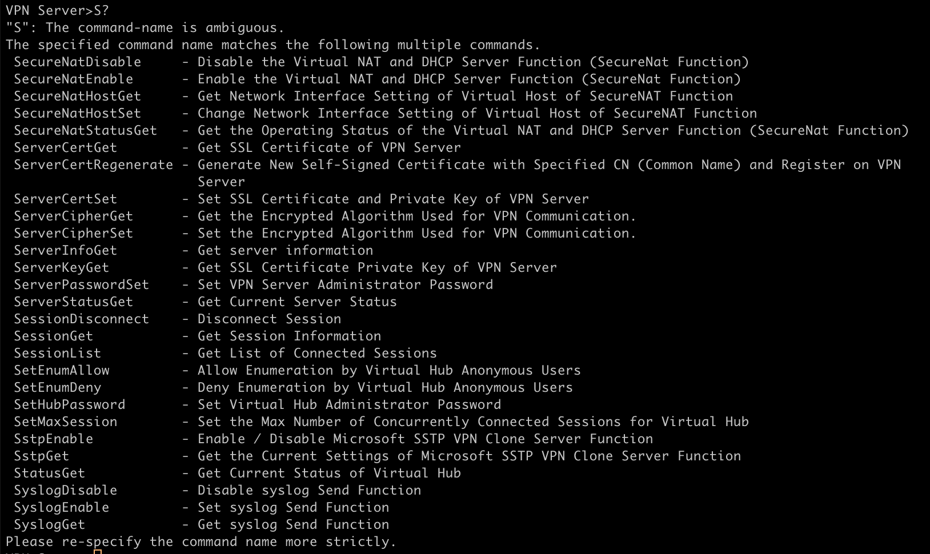Click the SessionDisconnect command name
The image size is (930, 554).
tap(82, 319)
